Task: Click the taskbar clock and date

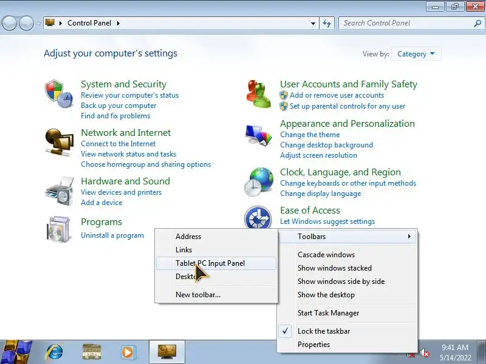Action: pos(455,352)
